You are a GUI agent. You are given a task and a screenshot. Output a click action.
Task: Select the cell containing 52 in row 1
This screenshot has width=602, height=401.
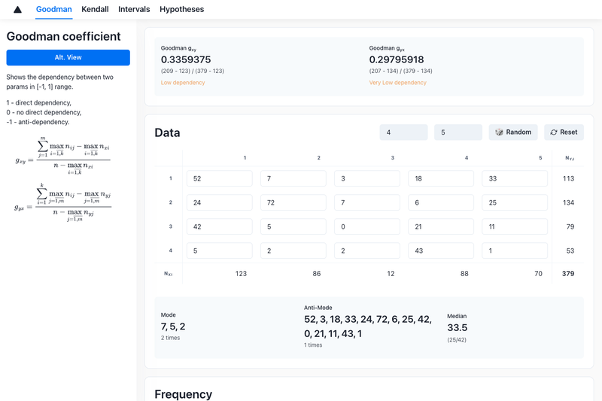220,178
